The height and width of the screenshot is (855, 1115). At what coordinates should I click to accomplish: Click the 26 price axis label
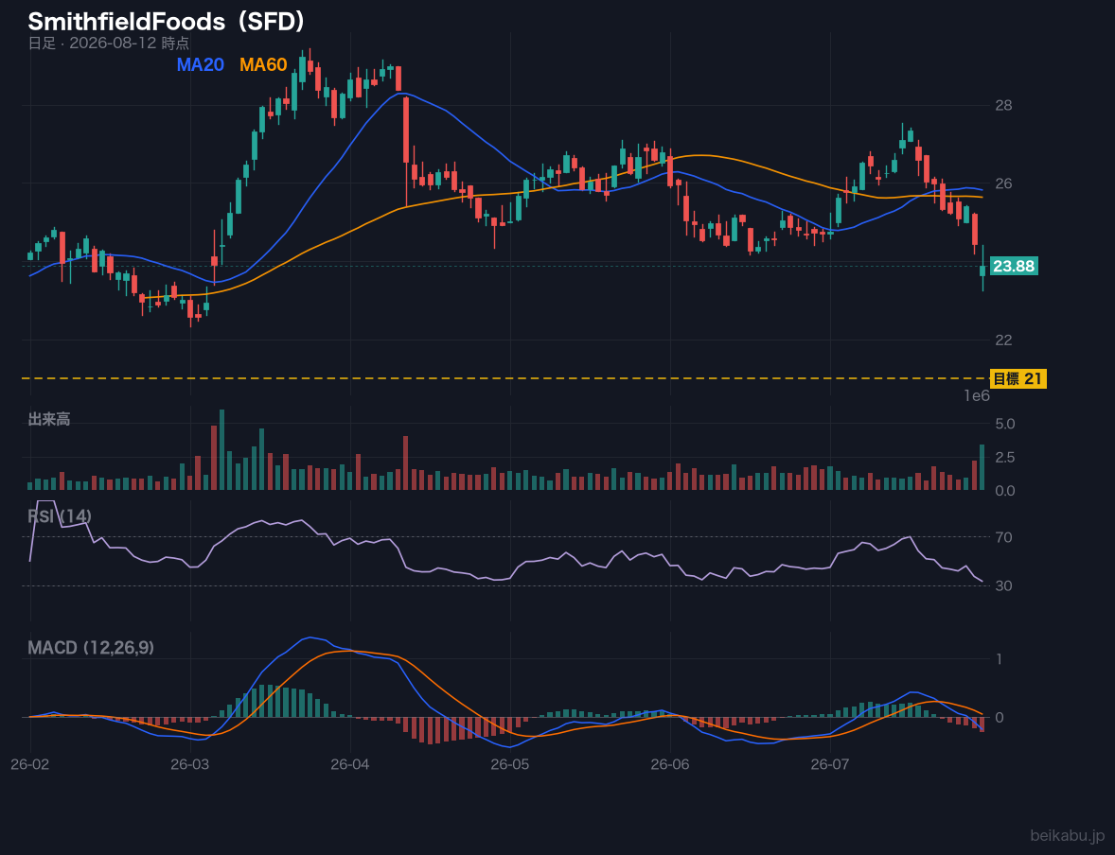[1003, 183]
